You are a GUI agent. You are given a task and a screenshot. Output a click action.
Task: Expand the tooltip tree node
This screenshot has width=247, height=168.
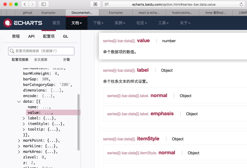click(24, 129)
